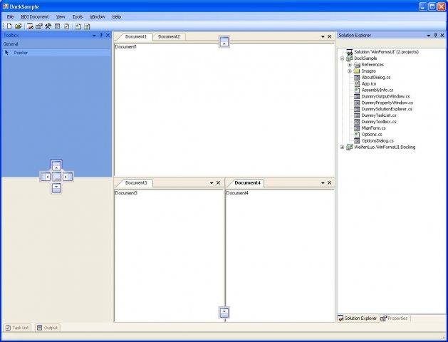448x342 pixels.
Task: Show Property Window via its toolbar icon
Action: [39, 26]
